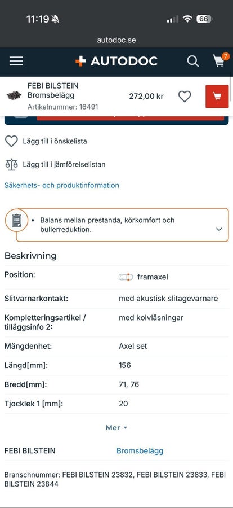Tap the autodoc.se address bar

[116, 40]
